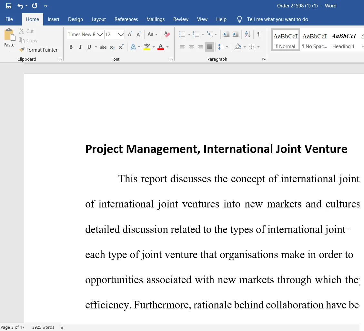The height and width of the screenshot is (331, 364).
Task: Go to the References tab
Action: pos(126,19)
